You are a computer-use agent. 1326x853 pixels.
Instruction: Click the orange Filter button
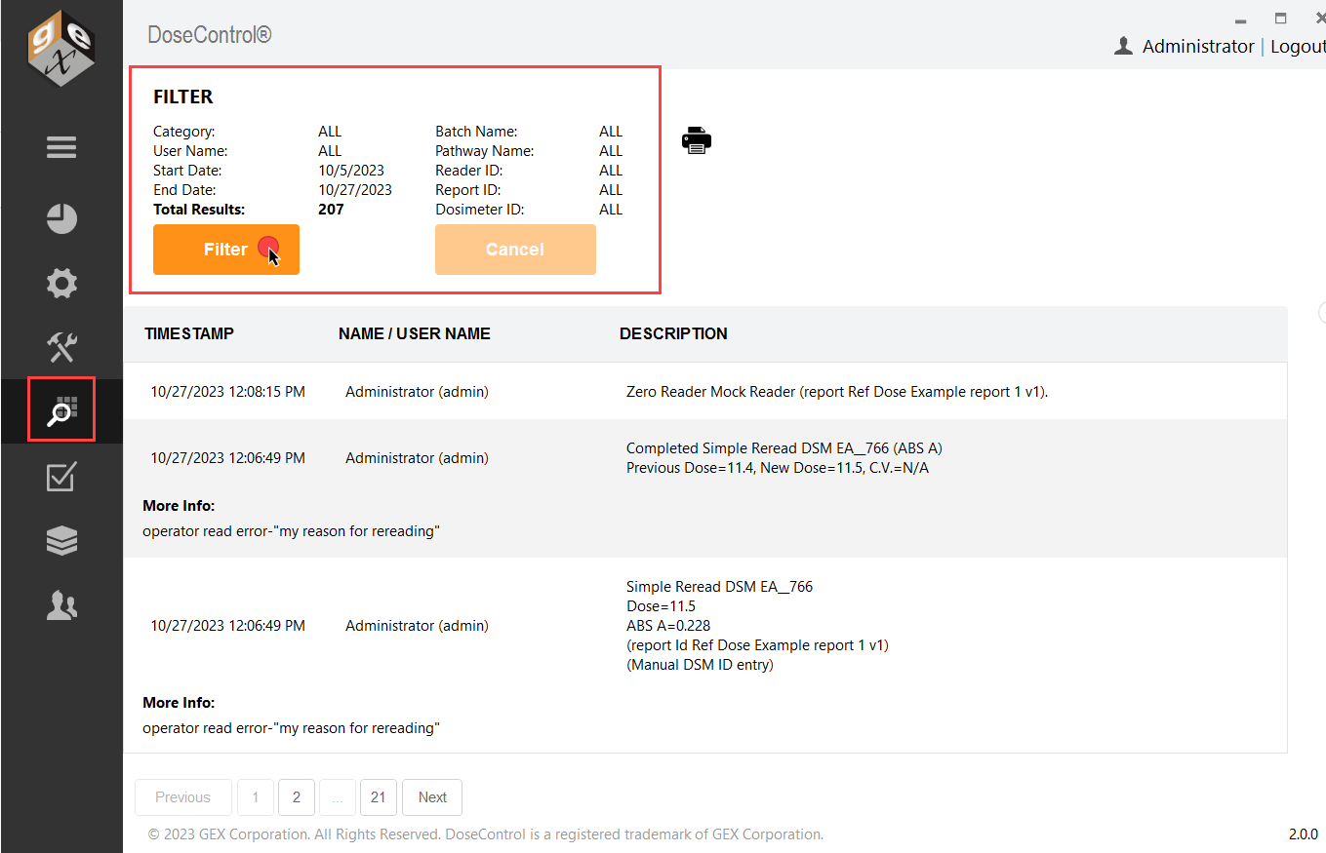pyautogui.click(x=226, y=250)
